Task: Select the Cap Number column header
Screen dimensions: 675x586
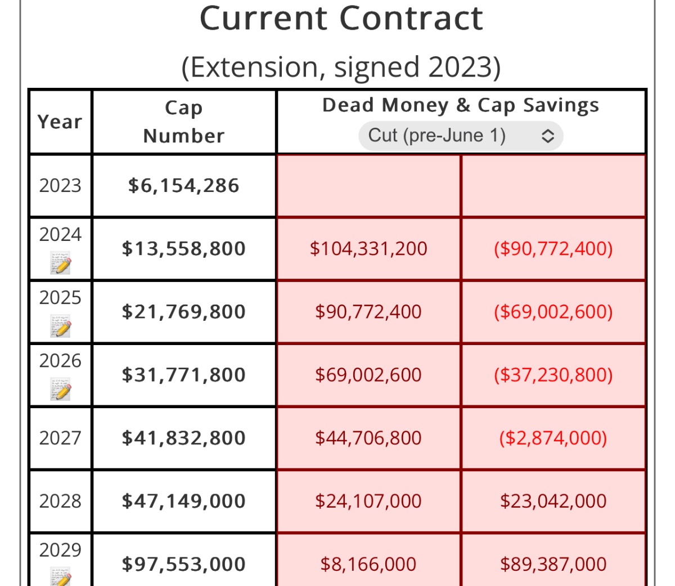Action: coord(183,122)
